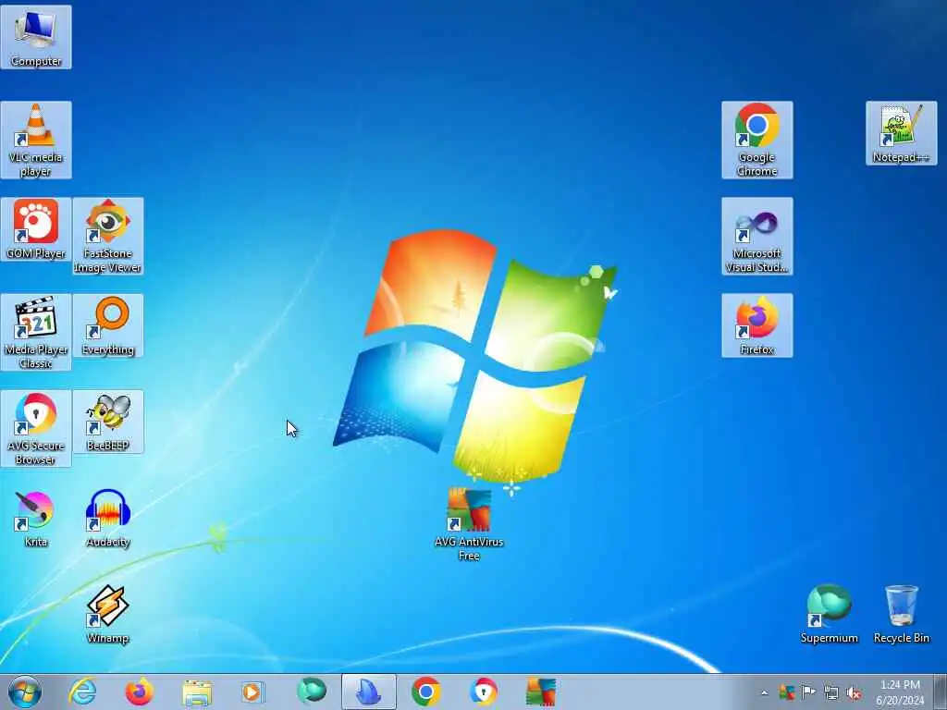Select the Notepad++ desktop shortcut
The width and height of the screenshot is (947, 710).
[901, 133]
